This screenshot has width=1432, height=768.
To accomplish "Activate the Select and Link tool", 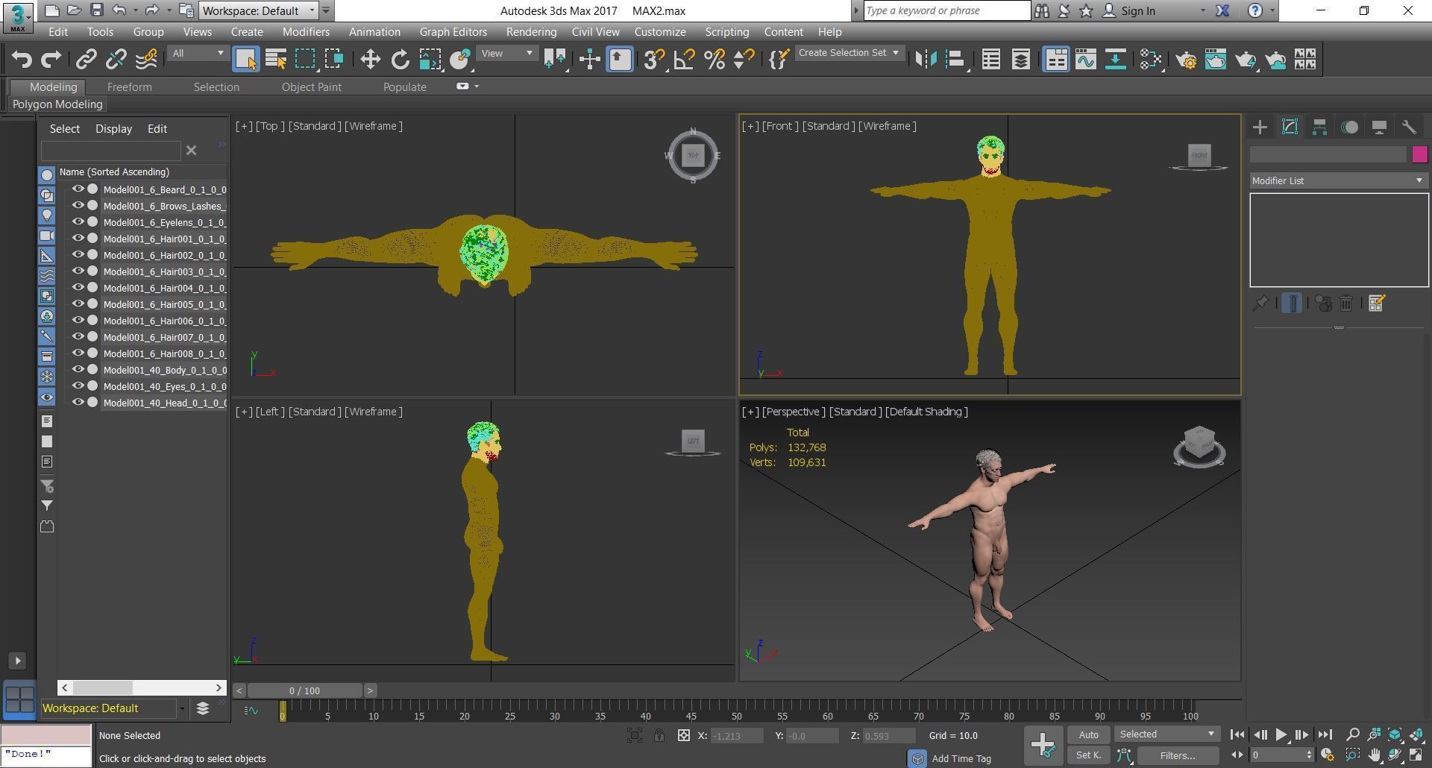I will 87,60.
